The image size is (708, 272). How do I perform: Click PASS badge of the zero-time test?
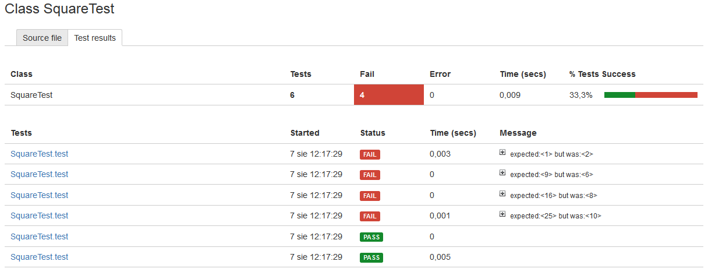pos(371,237)
